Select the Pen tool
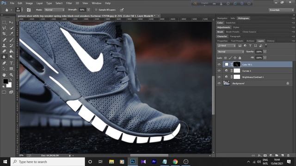Screen dimensions: 296x166 tap(4, 63)
